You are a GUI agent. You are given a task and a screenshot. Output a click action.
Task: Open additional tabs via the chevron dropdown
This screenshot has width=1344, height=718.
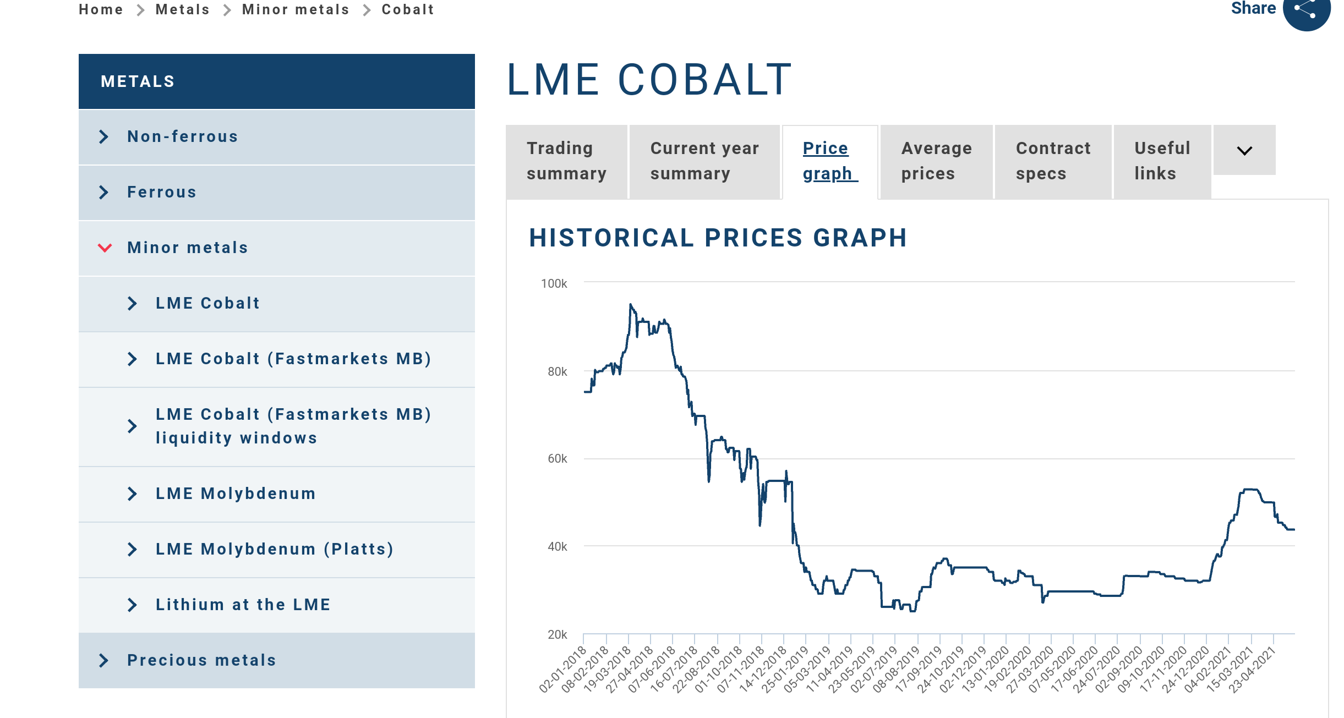pyautogui.click(x=1244, y=150)
